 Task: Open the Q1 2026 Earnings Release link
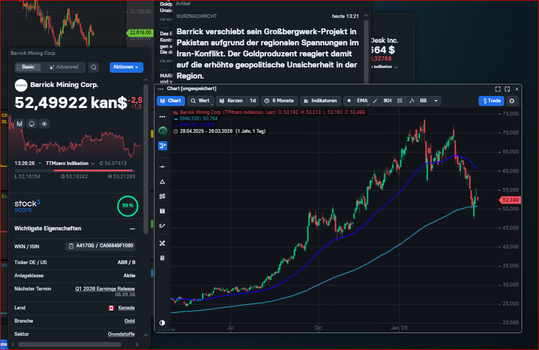(x=105, y=289)
